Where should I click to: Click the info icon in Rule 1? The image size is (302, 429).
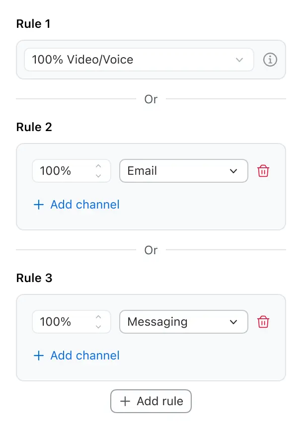[x=270, y=60]
